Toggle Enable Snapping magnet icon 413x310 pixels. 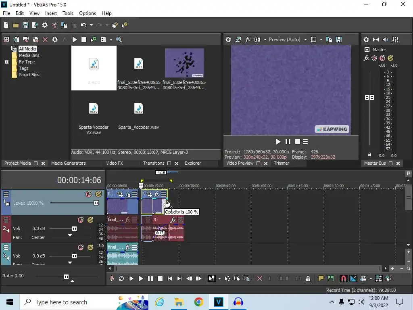344,279
